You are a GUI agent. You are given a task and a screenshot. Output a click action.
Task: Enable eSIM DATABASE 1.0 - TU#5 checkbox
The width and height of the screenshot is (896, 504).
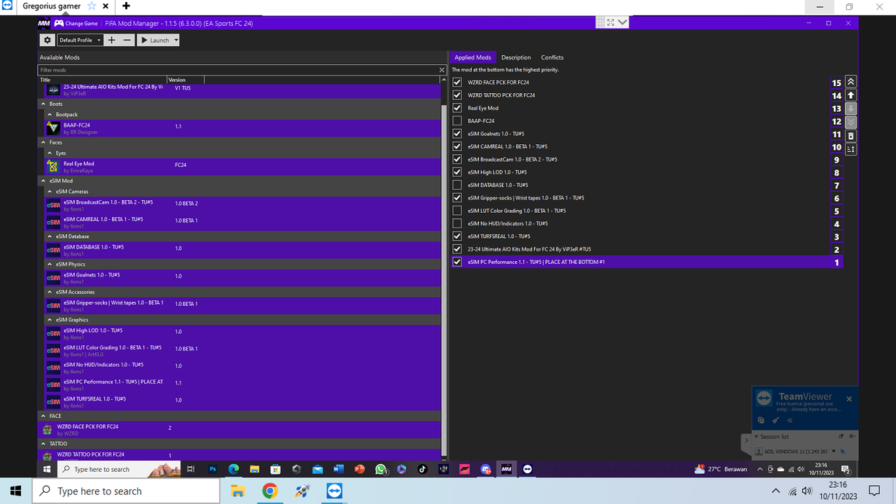point(457,185)
